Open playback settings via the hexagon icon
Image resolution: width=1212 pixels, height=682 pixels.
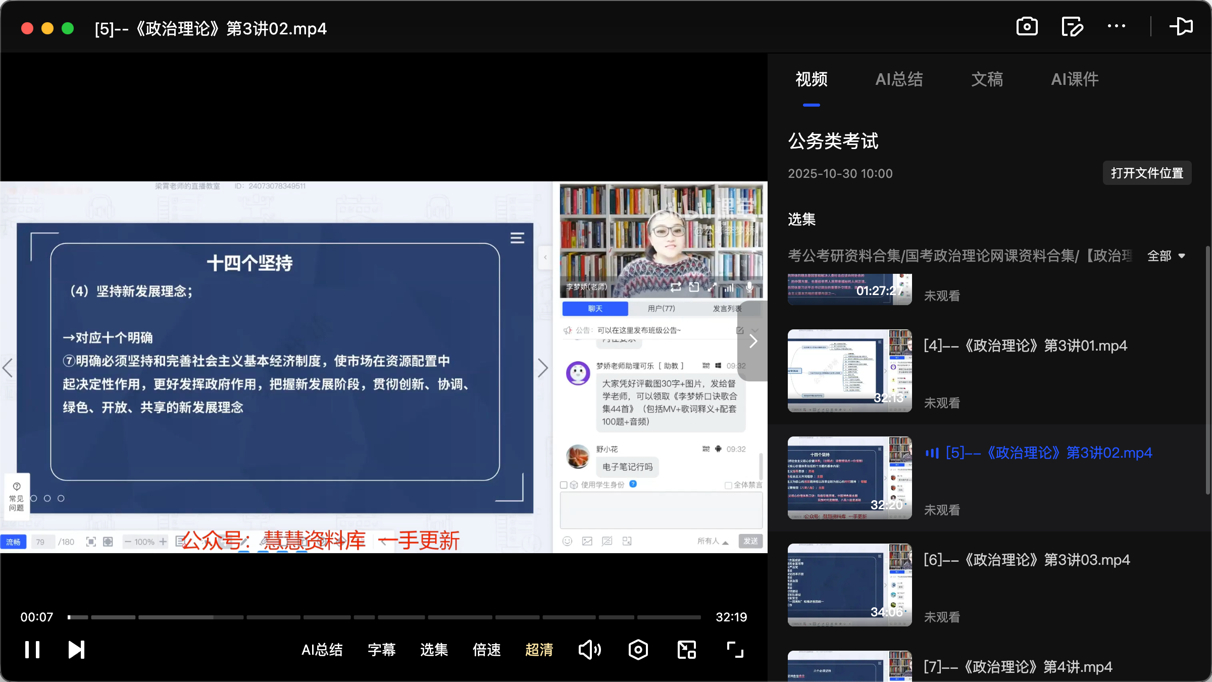pos(638,649)
